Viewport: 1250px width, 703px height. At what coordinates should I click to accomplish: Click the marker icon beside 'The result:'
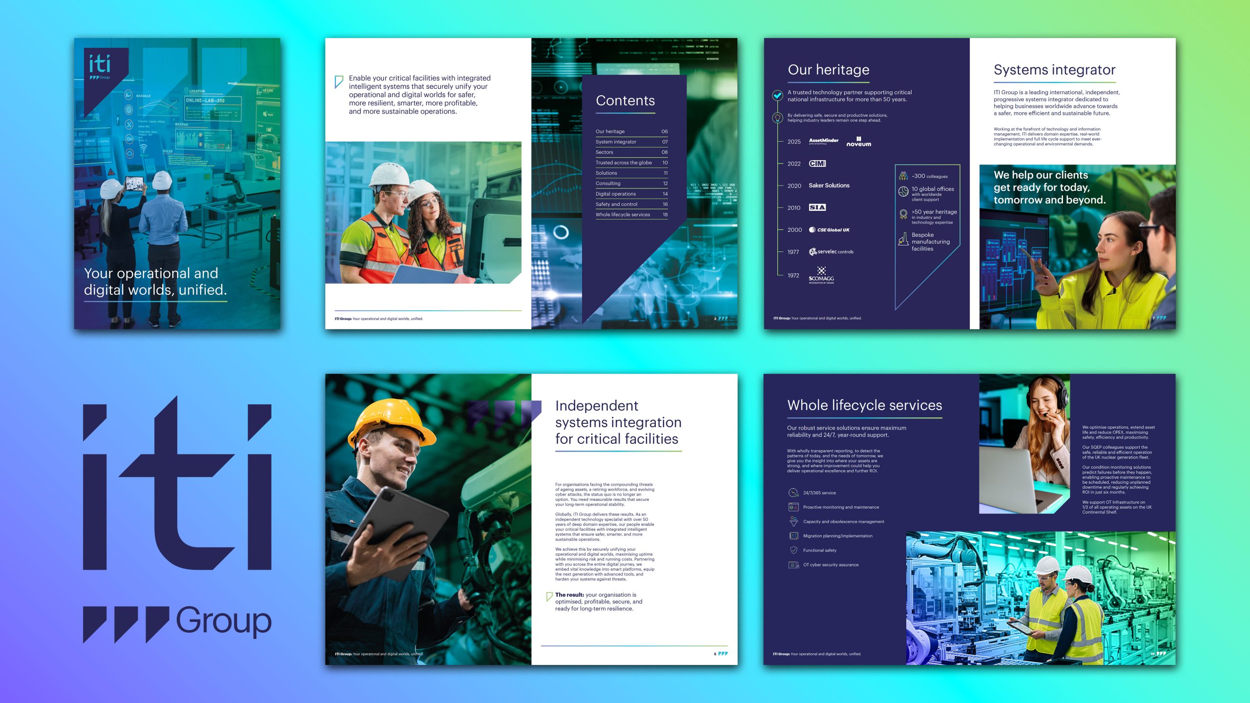coord(549,596)
